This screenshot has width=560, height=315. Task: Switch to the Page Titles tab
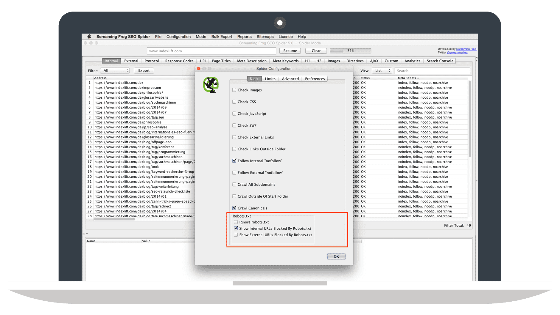221,61
